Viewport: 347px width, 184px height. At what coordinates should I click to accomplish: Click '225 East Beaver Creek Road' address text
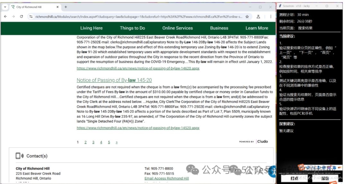(38, 174)
